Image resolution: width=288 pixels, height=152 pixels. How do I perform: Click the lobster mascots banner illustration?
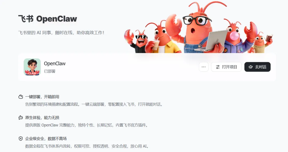(199, 27)
